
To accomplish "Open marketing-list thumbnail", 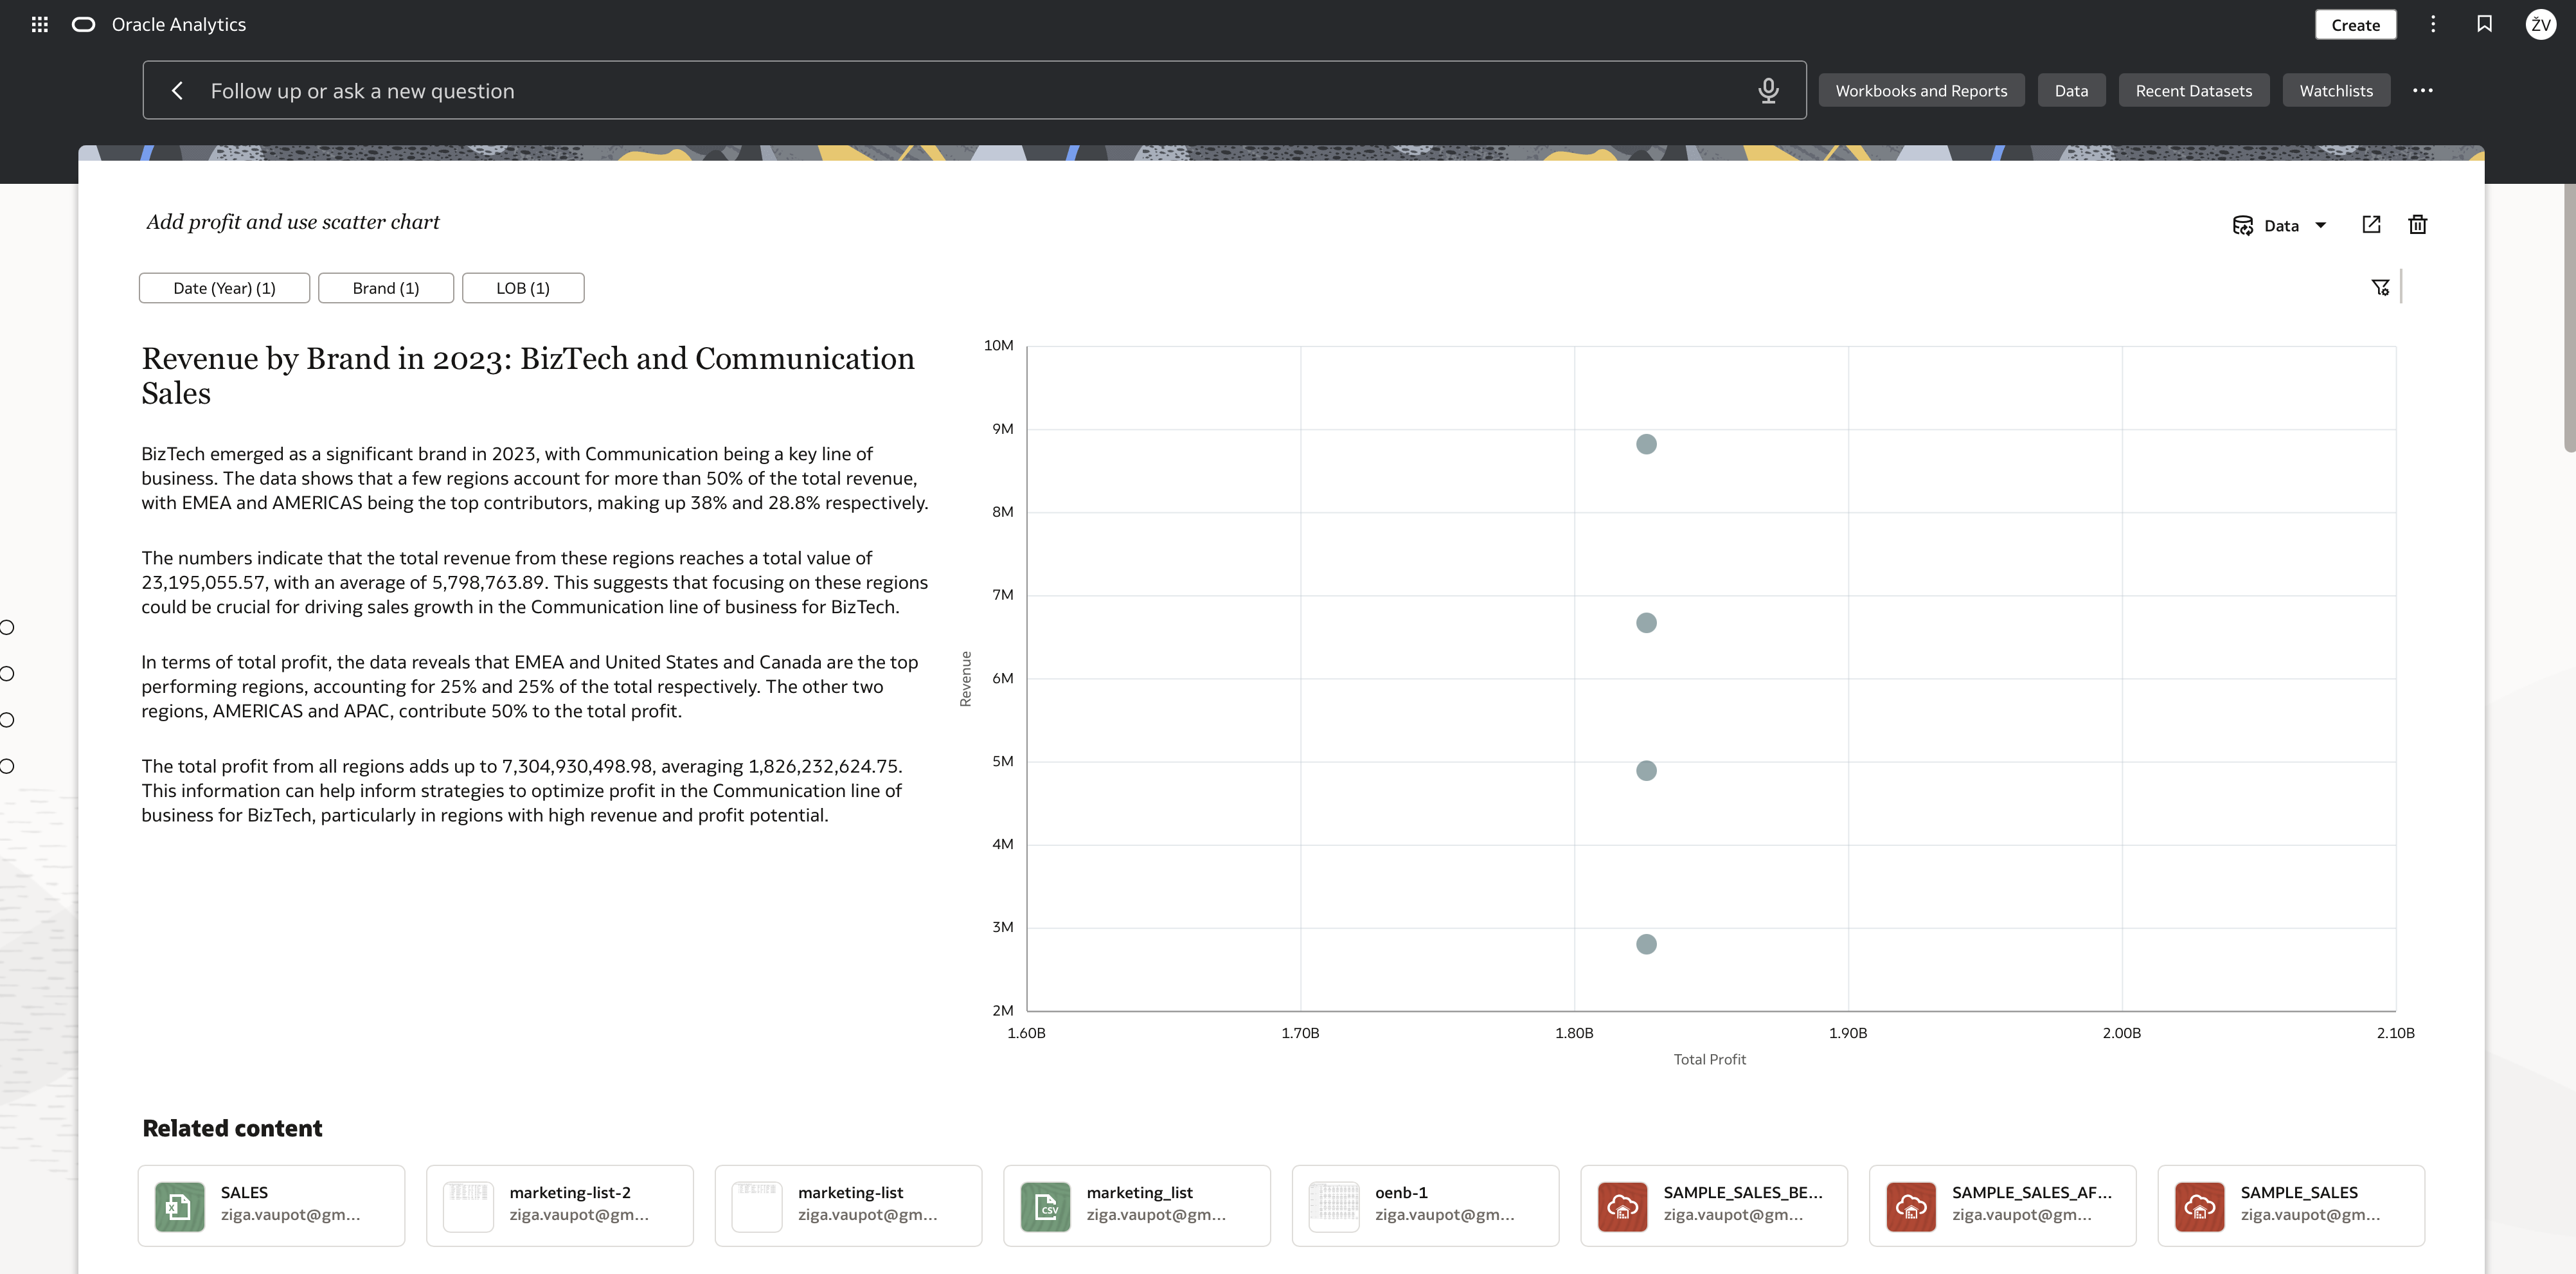I will coord(757,1206).
